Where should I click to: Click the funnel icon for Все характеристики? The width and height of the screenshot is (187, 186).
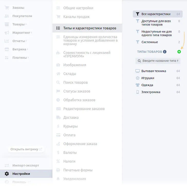138,14
